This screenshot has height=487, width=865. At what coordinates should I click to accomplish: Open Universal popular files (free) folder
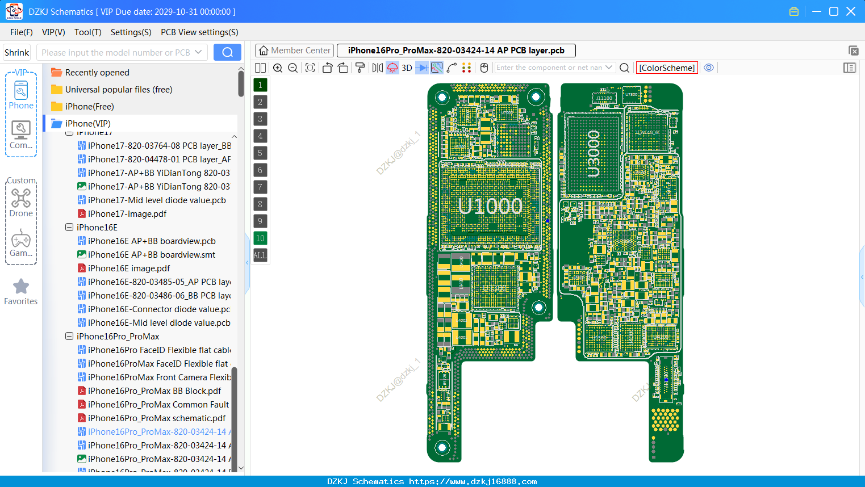111,90
